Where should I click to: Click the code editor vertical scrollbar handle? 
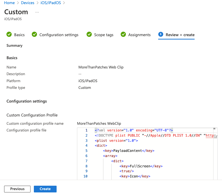coord(214,129)
